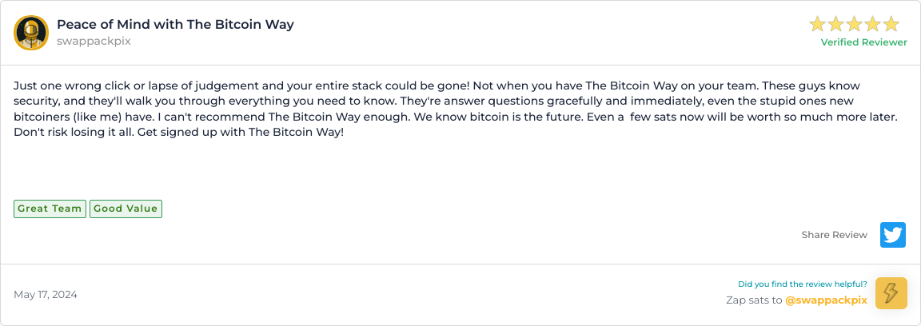This screenshot has width=921, height=326.
Task: Click the second rating star
Action: 836,24
